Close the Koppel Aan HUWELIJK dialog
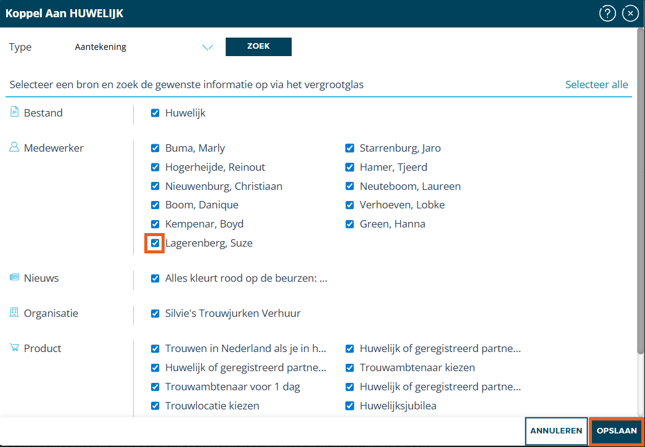 pos(630,14)
